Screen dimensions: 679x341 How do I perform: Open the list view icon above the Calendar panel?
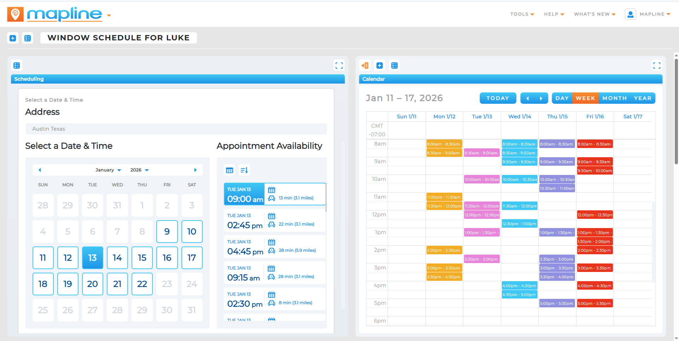point(394,66)
